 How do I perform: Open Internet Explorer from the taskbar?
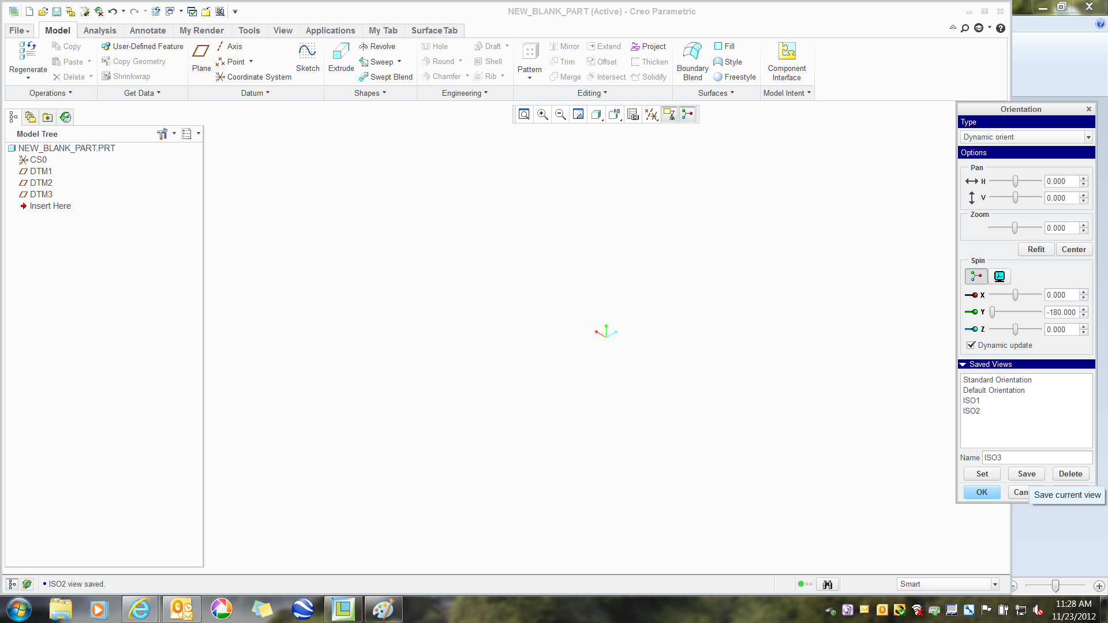pyautogui.click(x=140, y=609)
